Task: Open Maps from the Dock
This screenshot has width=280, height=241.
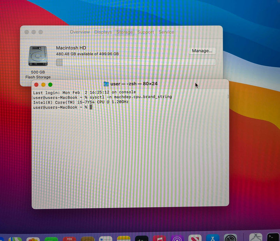Action: click(15, 239)
